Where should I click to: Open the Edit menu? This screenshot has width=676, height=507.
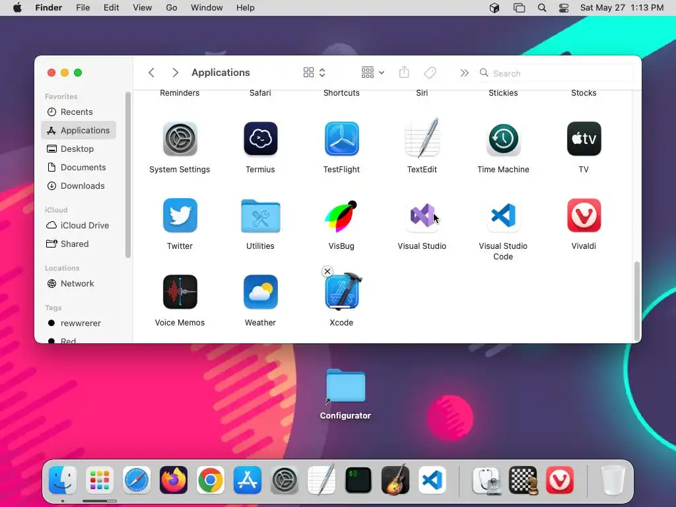click(111, 8)
